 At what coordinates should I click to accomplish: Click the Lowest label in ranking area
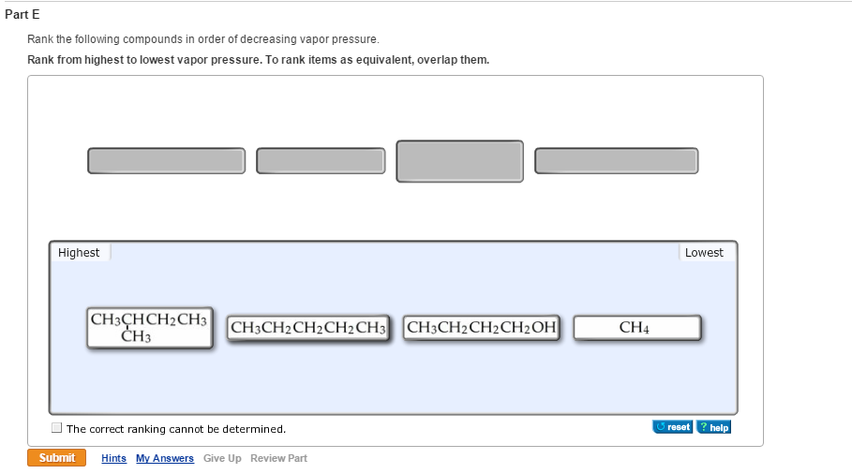coord(704,253)
